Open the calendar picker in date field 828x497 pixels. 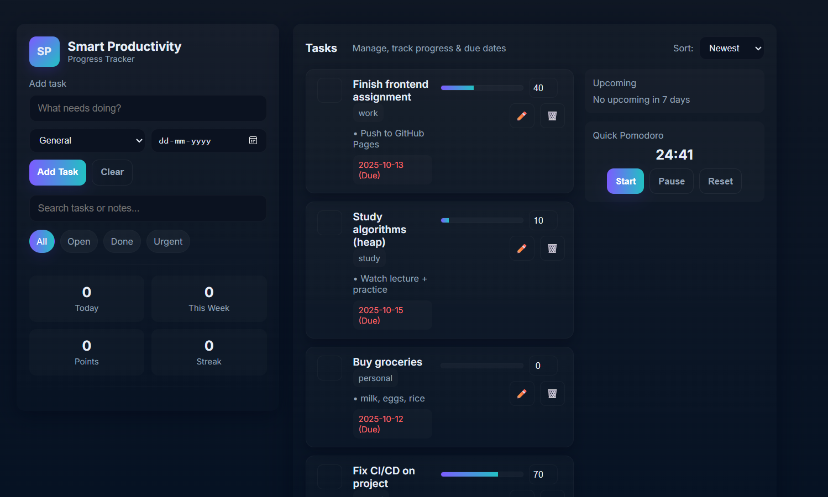click(253, 140)
